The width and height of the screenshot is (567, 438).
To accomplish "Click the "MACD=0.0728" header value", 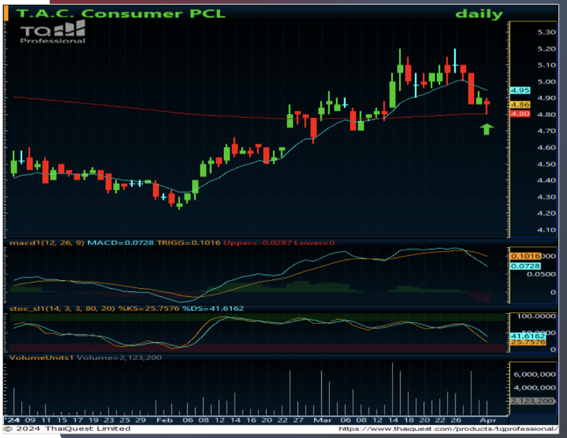I will coord(120,243).
